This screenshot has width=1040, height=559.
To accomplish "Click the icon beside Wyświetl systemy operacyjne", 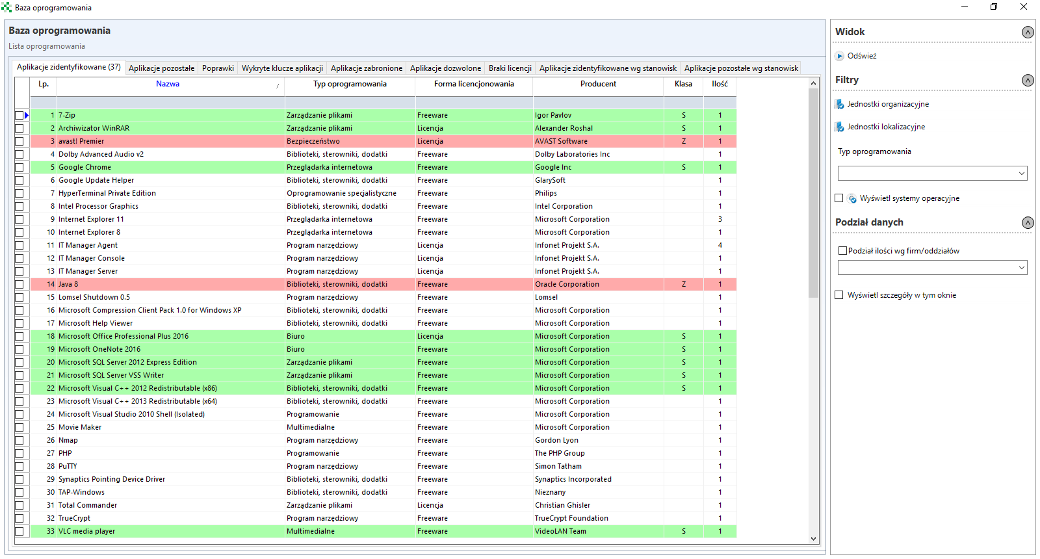I will (852, 198).
